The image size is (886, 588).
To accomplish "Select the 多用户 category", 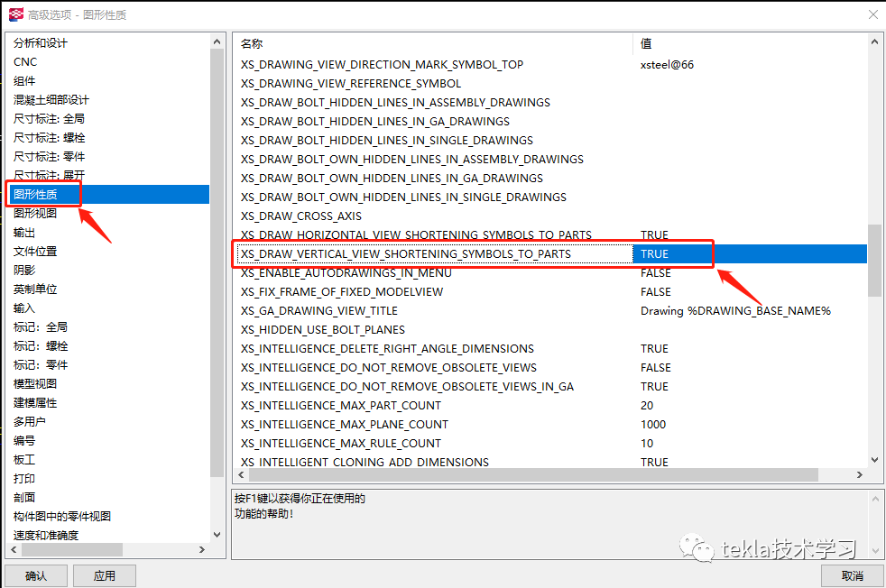I will (x=30, y=422).
